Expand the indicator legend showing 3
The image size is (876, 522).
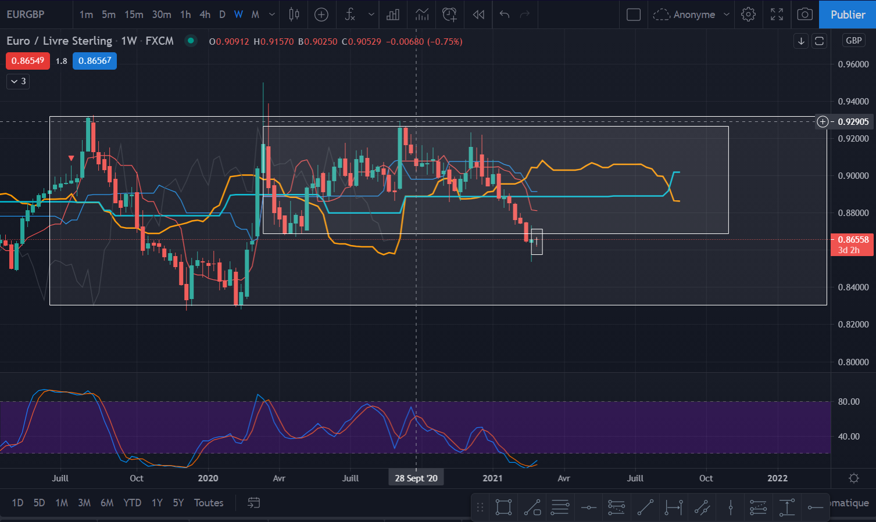pyautogui.click(x=18, y=81)
